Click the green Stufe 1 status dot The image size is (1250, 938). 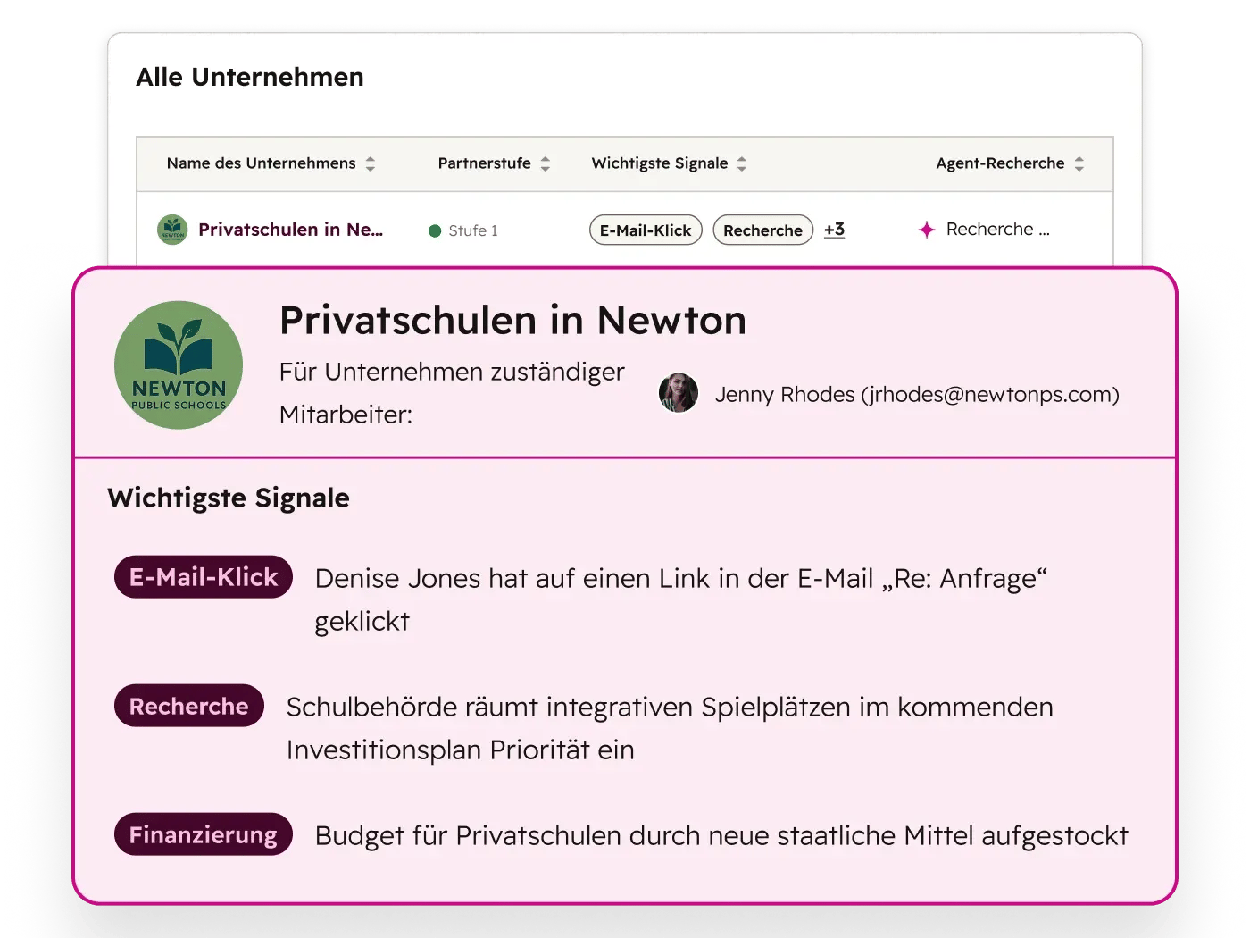tap(435, 230)
